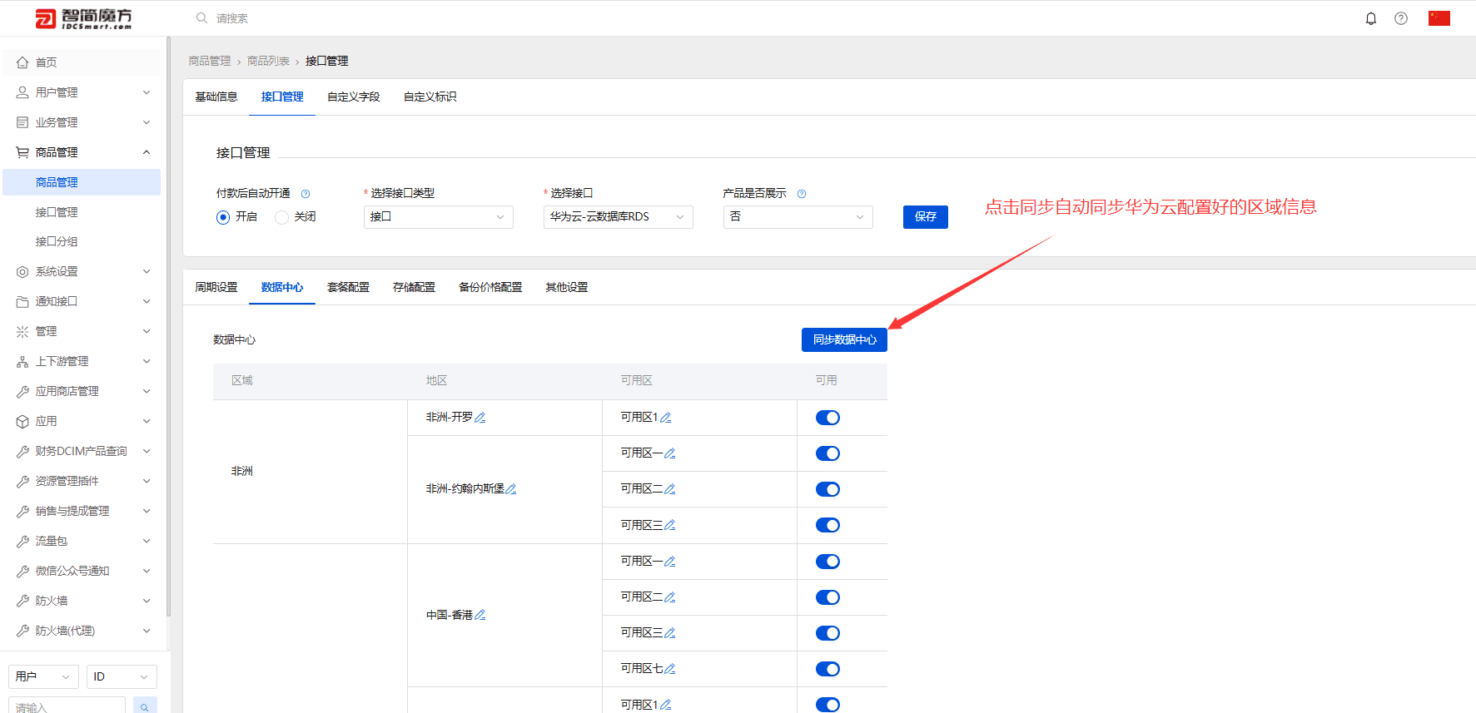
Task: Open the notification bell icon
Action: [x=1371, y=18]
